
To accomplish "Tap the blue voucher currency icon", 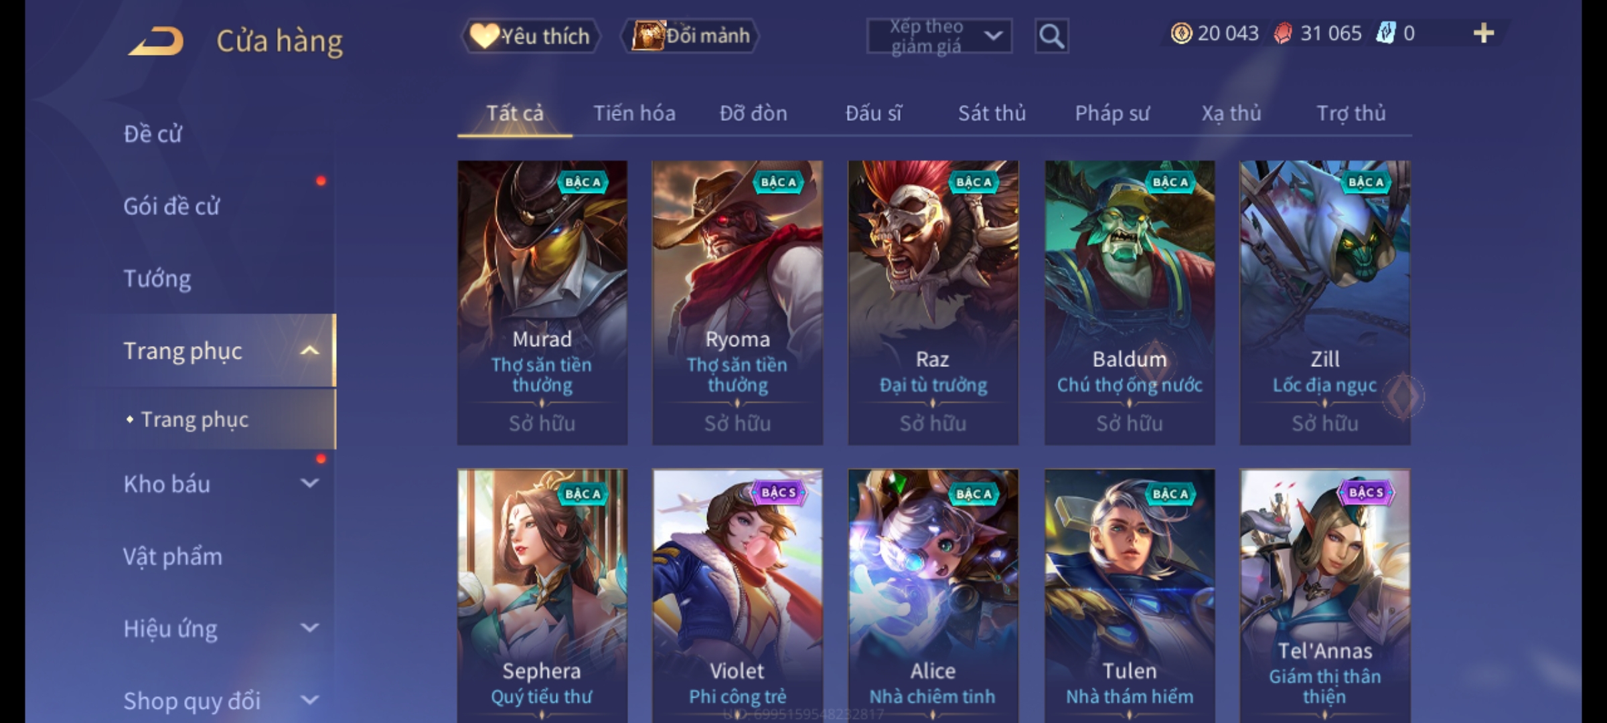I will [x=1385, y=33].
